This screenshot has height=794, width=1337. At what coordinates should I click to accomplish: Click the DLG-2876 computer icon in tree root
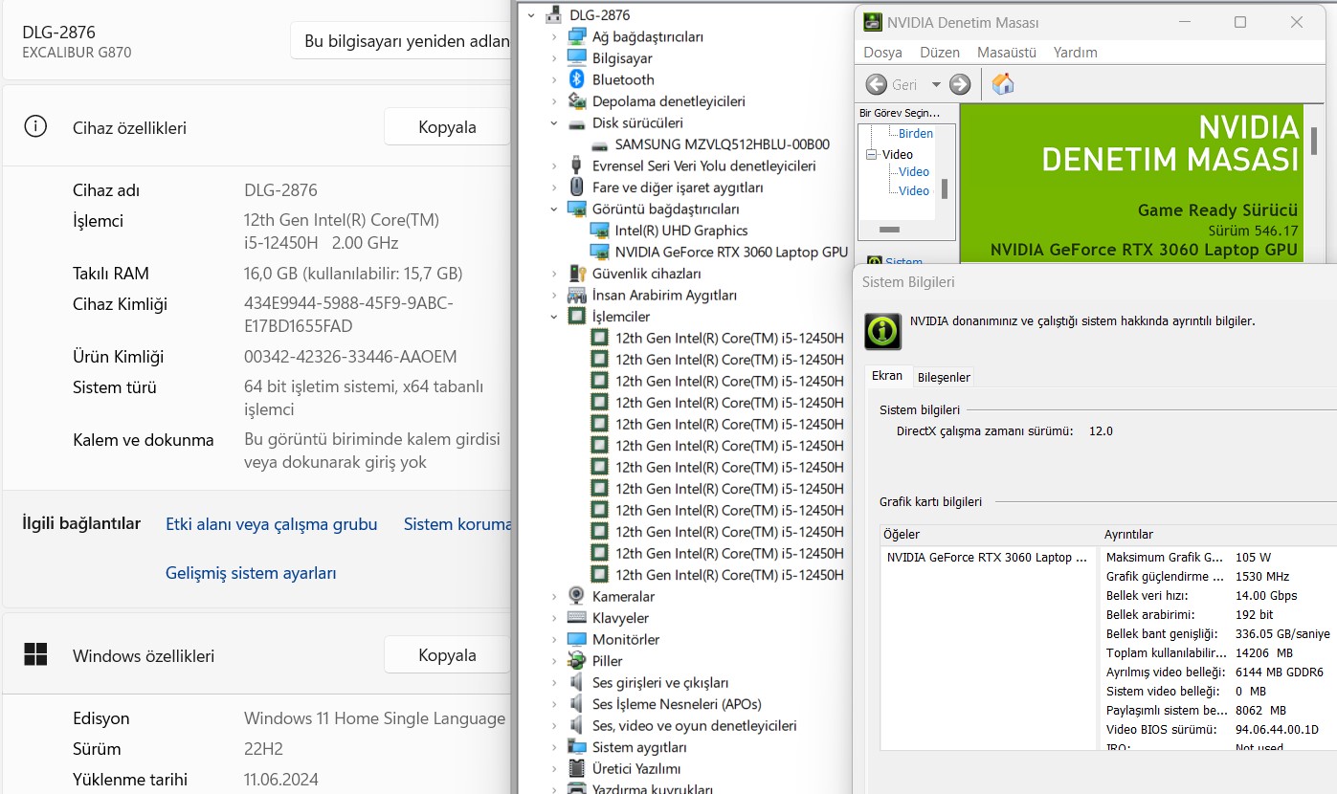click(x=553, y=15)
